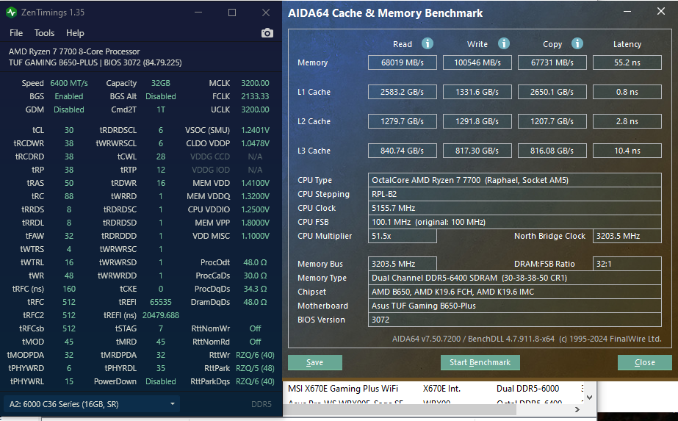
Task: Click the Close button in AIDA64 benchmark
Action: tap(645, 362)
